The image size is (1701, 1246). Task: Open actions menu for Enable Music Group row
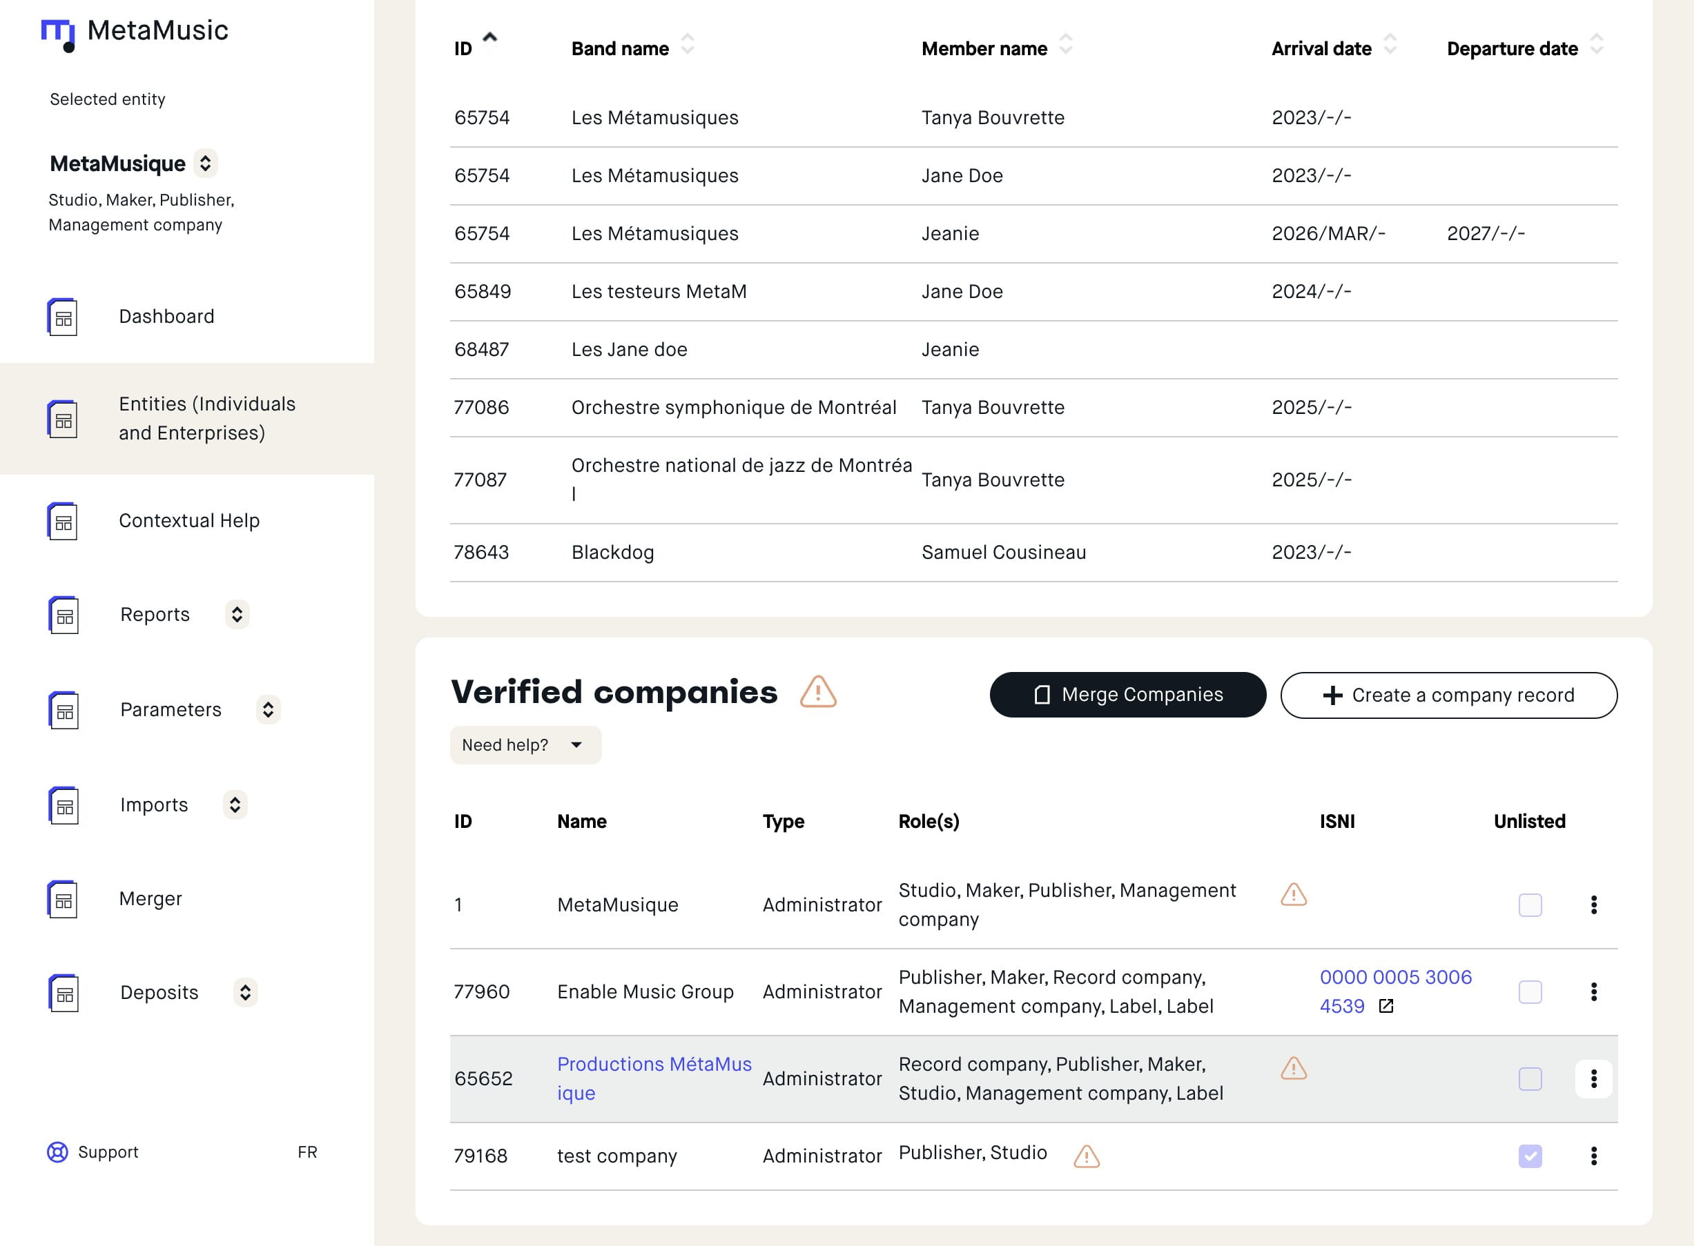click(x=1593, y=991)
